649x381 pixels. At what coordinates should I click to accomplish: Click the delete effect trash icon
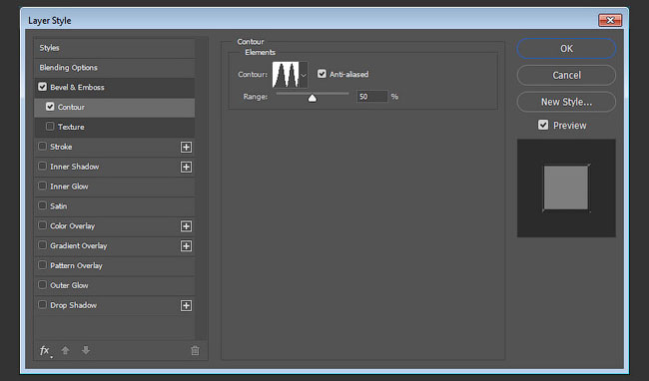coord(195,351)
